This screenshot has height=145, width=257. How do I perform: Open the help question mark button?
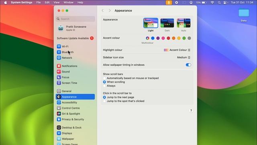(x=191, y=111)
